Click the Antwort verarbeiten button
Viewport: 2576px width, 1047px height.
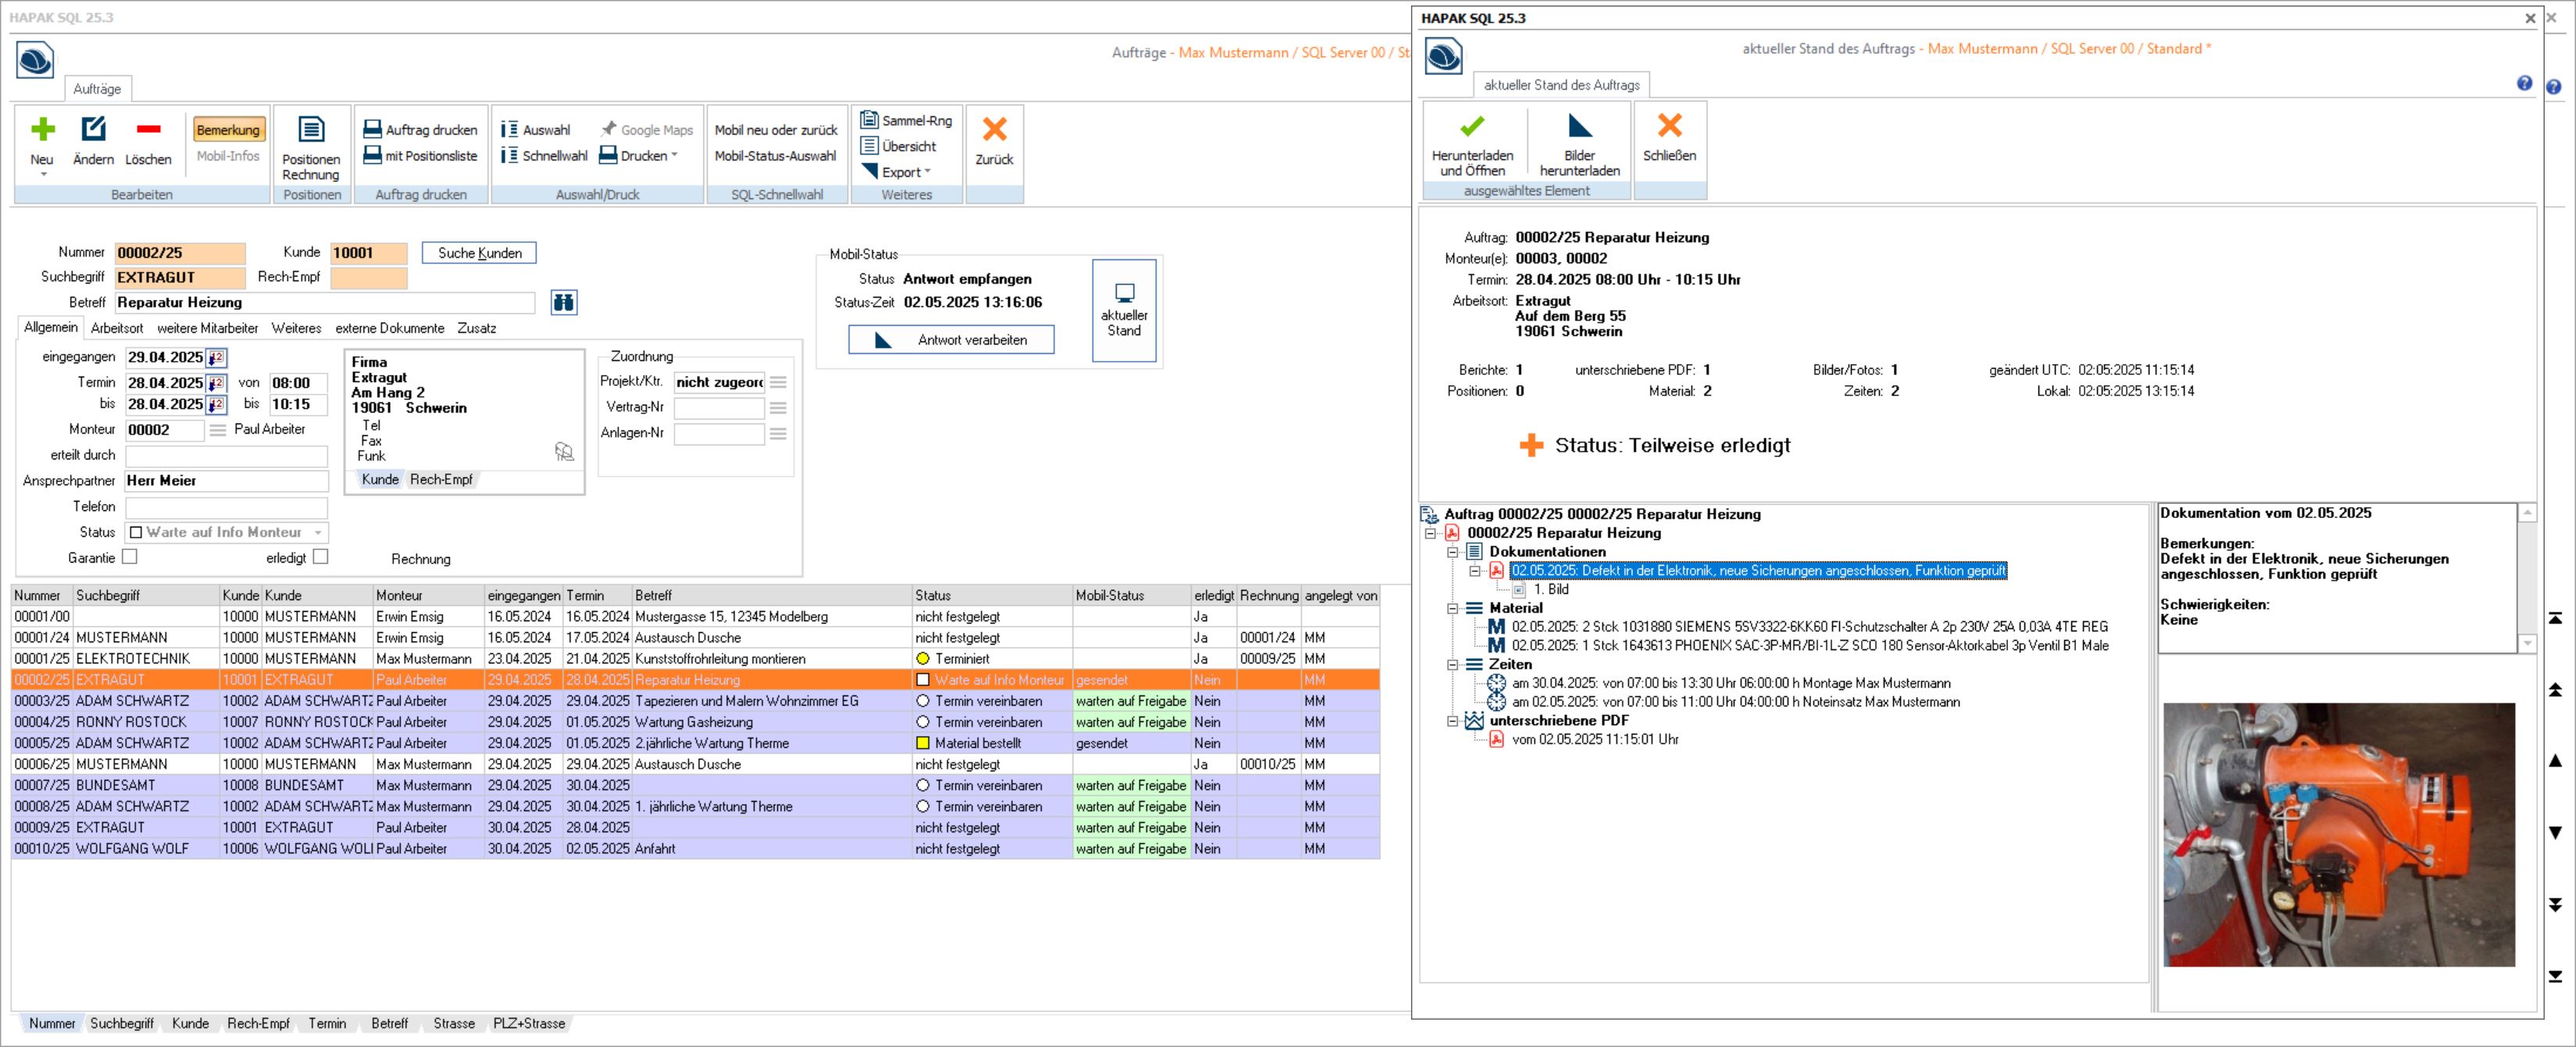(x=951, y=340)
